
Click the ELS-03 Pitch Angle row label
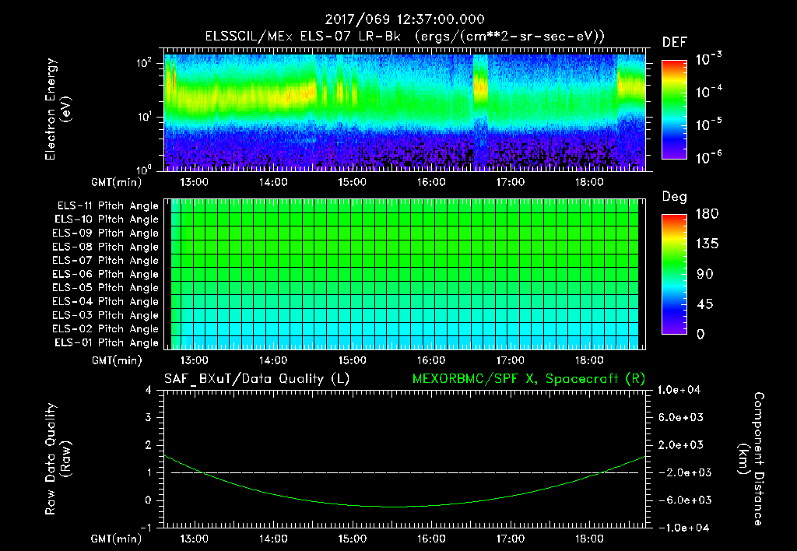pyautogui.click(x=106, y=315)
